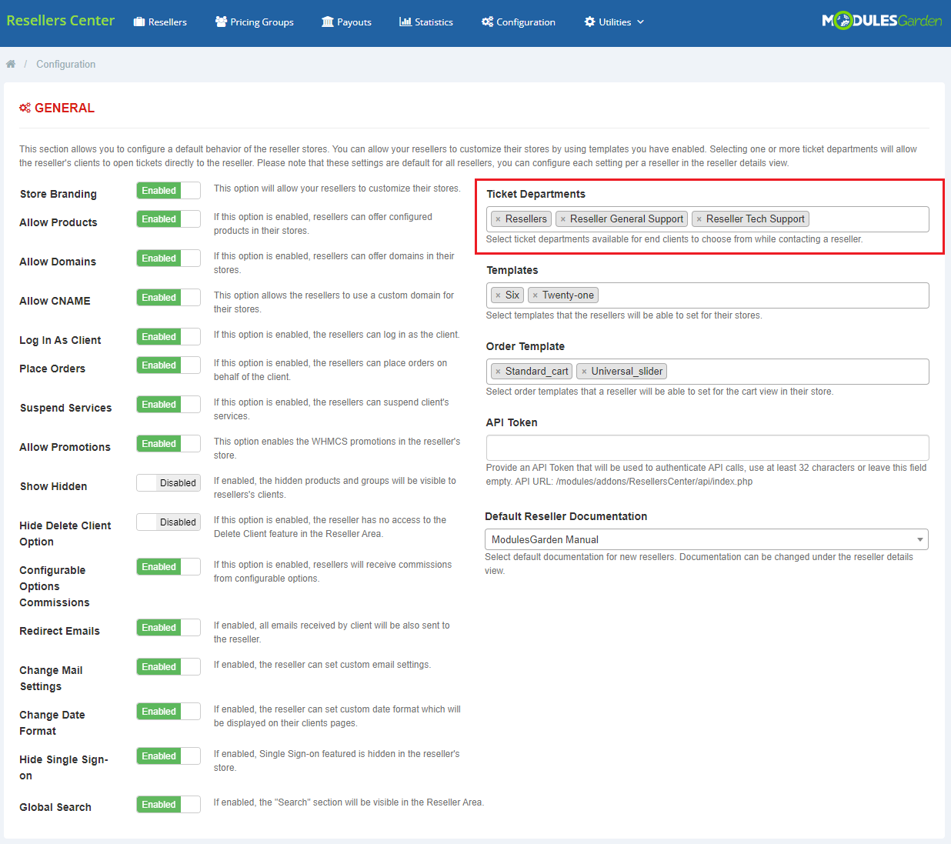Click the Global Search label
This screenshot has height=844, width=951.
click(55, 807)
